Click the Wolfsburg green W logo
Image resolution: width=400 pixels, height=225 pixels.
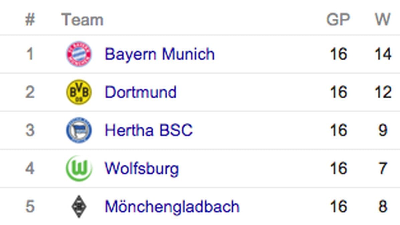[79, 168]
